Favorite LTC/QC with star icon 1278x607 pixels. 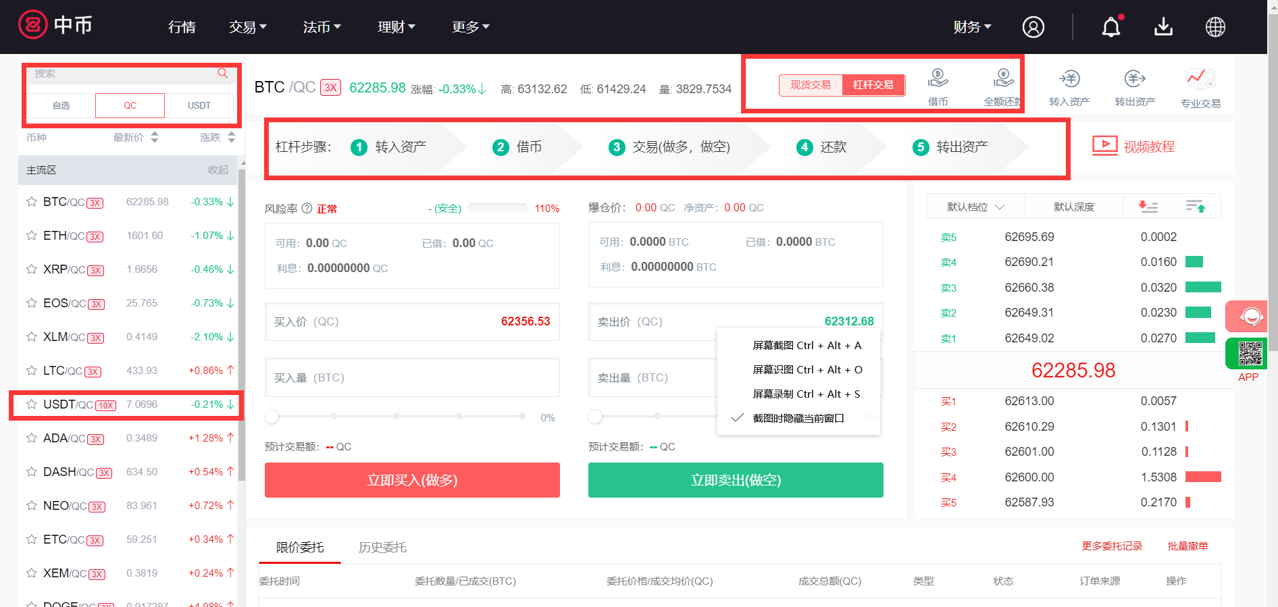point(31,371)
